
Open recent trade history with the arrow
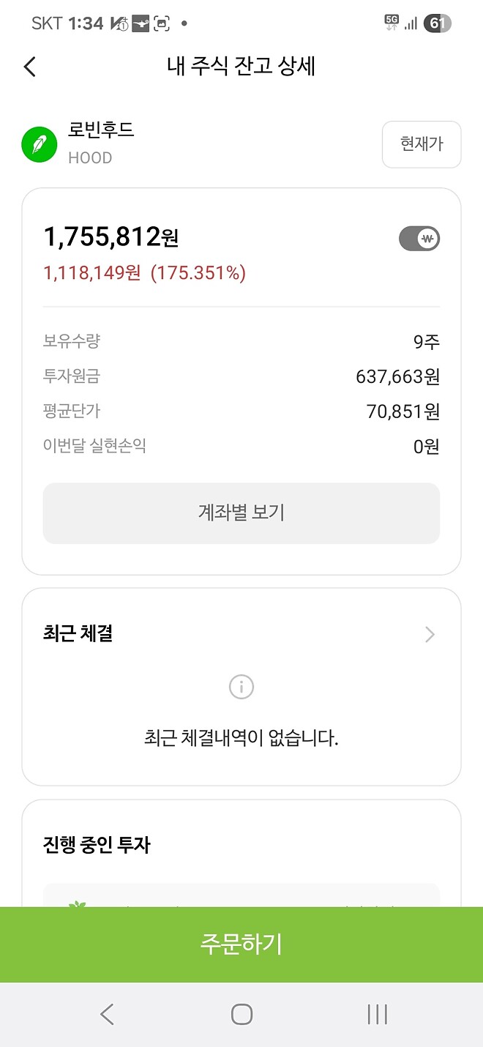430,634
